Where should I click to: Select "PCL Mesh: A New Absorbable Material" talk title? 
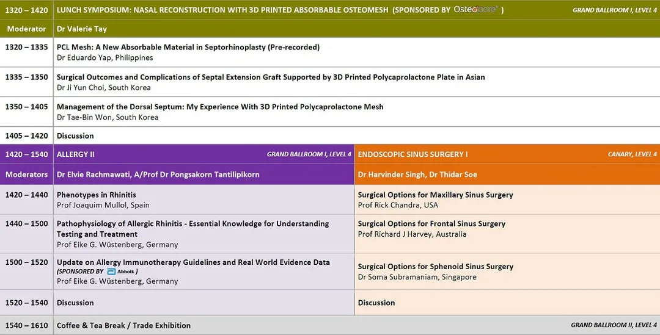coord(188,47)
